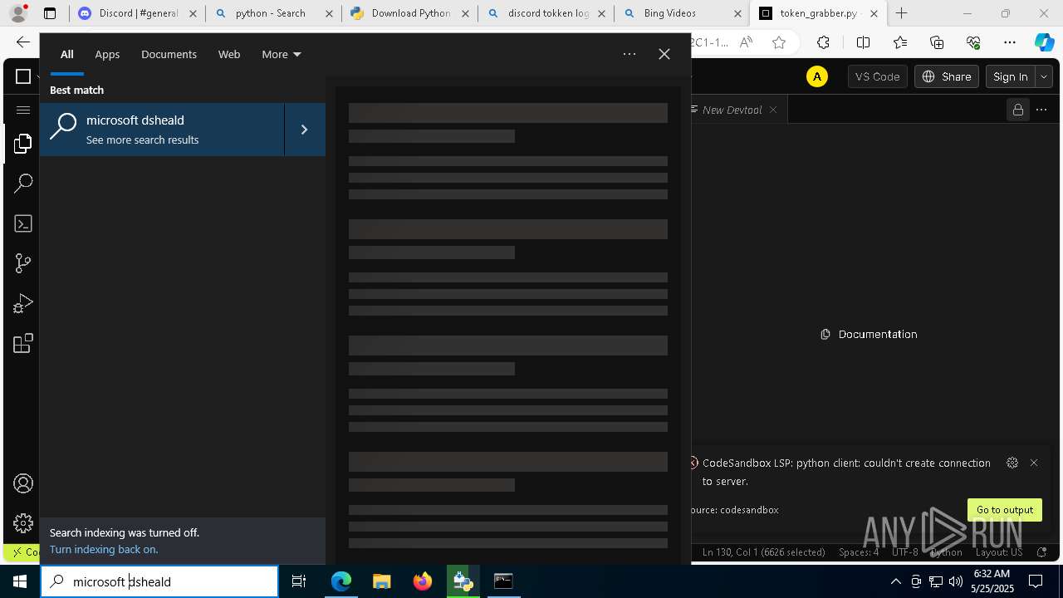The width and height of the screenshot is (1063, 598).
Task: Open Extensions icon in CodeSandbox sidebar
Action: pos(22,343)
